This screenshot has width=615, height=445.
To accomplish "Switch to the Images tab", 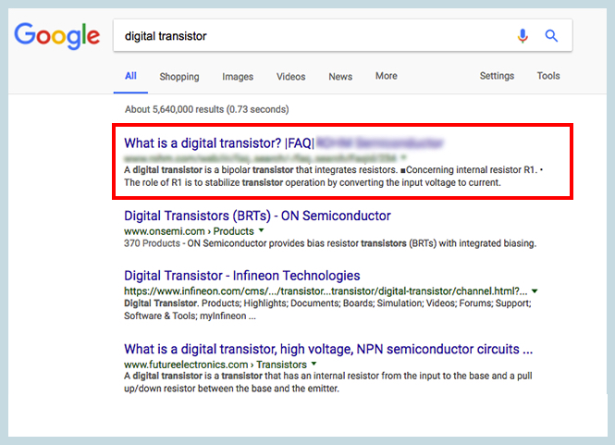I will click(238, 77).
